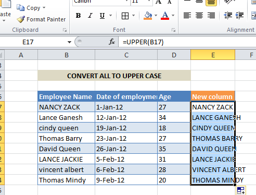This screenshot has width=256, height=195.
Task: Apply the Fill Color paint bucket
Action: pos(148,16)
